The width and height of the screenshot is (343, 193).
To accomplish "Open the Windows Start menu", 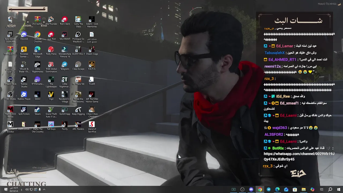I will 339,190.
